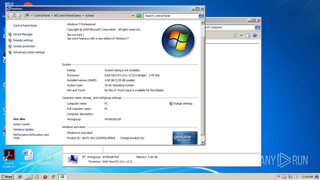Click the shield icon beside Advanced system settings
Image resolution: width=320 pixels, height=180 pixels.
click(10, 52)
